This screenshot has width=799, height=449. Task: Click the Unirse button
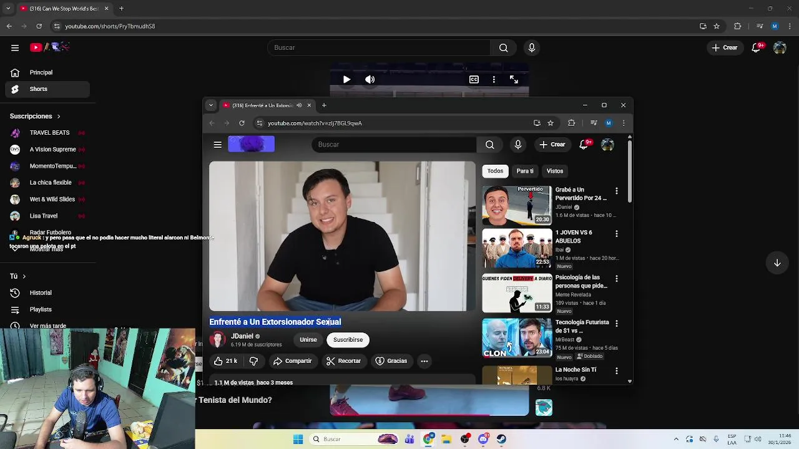tap(308, 340)
